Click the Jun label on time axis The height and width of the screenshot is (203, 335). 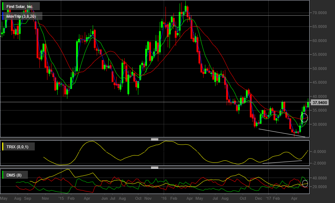coord(104,199)
